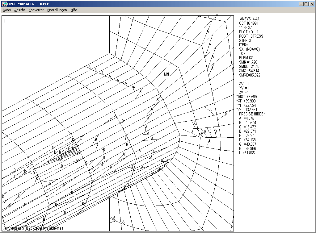316x233 pixels.
Task: Open the Datei menu
Action: (7, 10)
